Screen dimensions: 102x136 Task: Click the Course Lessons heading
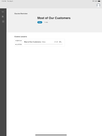pos(21,37)
